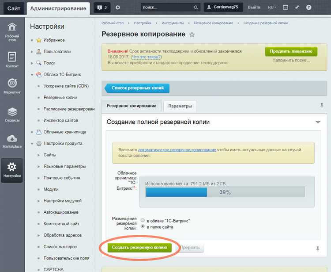Click the Избранное star icon in menu
331x272 pixels.
39,40
